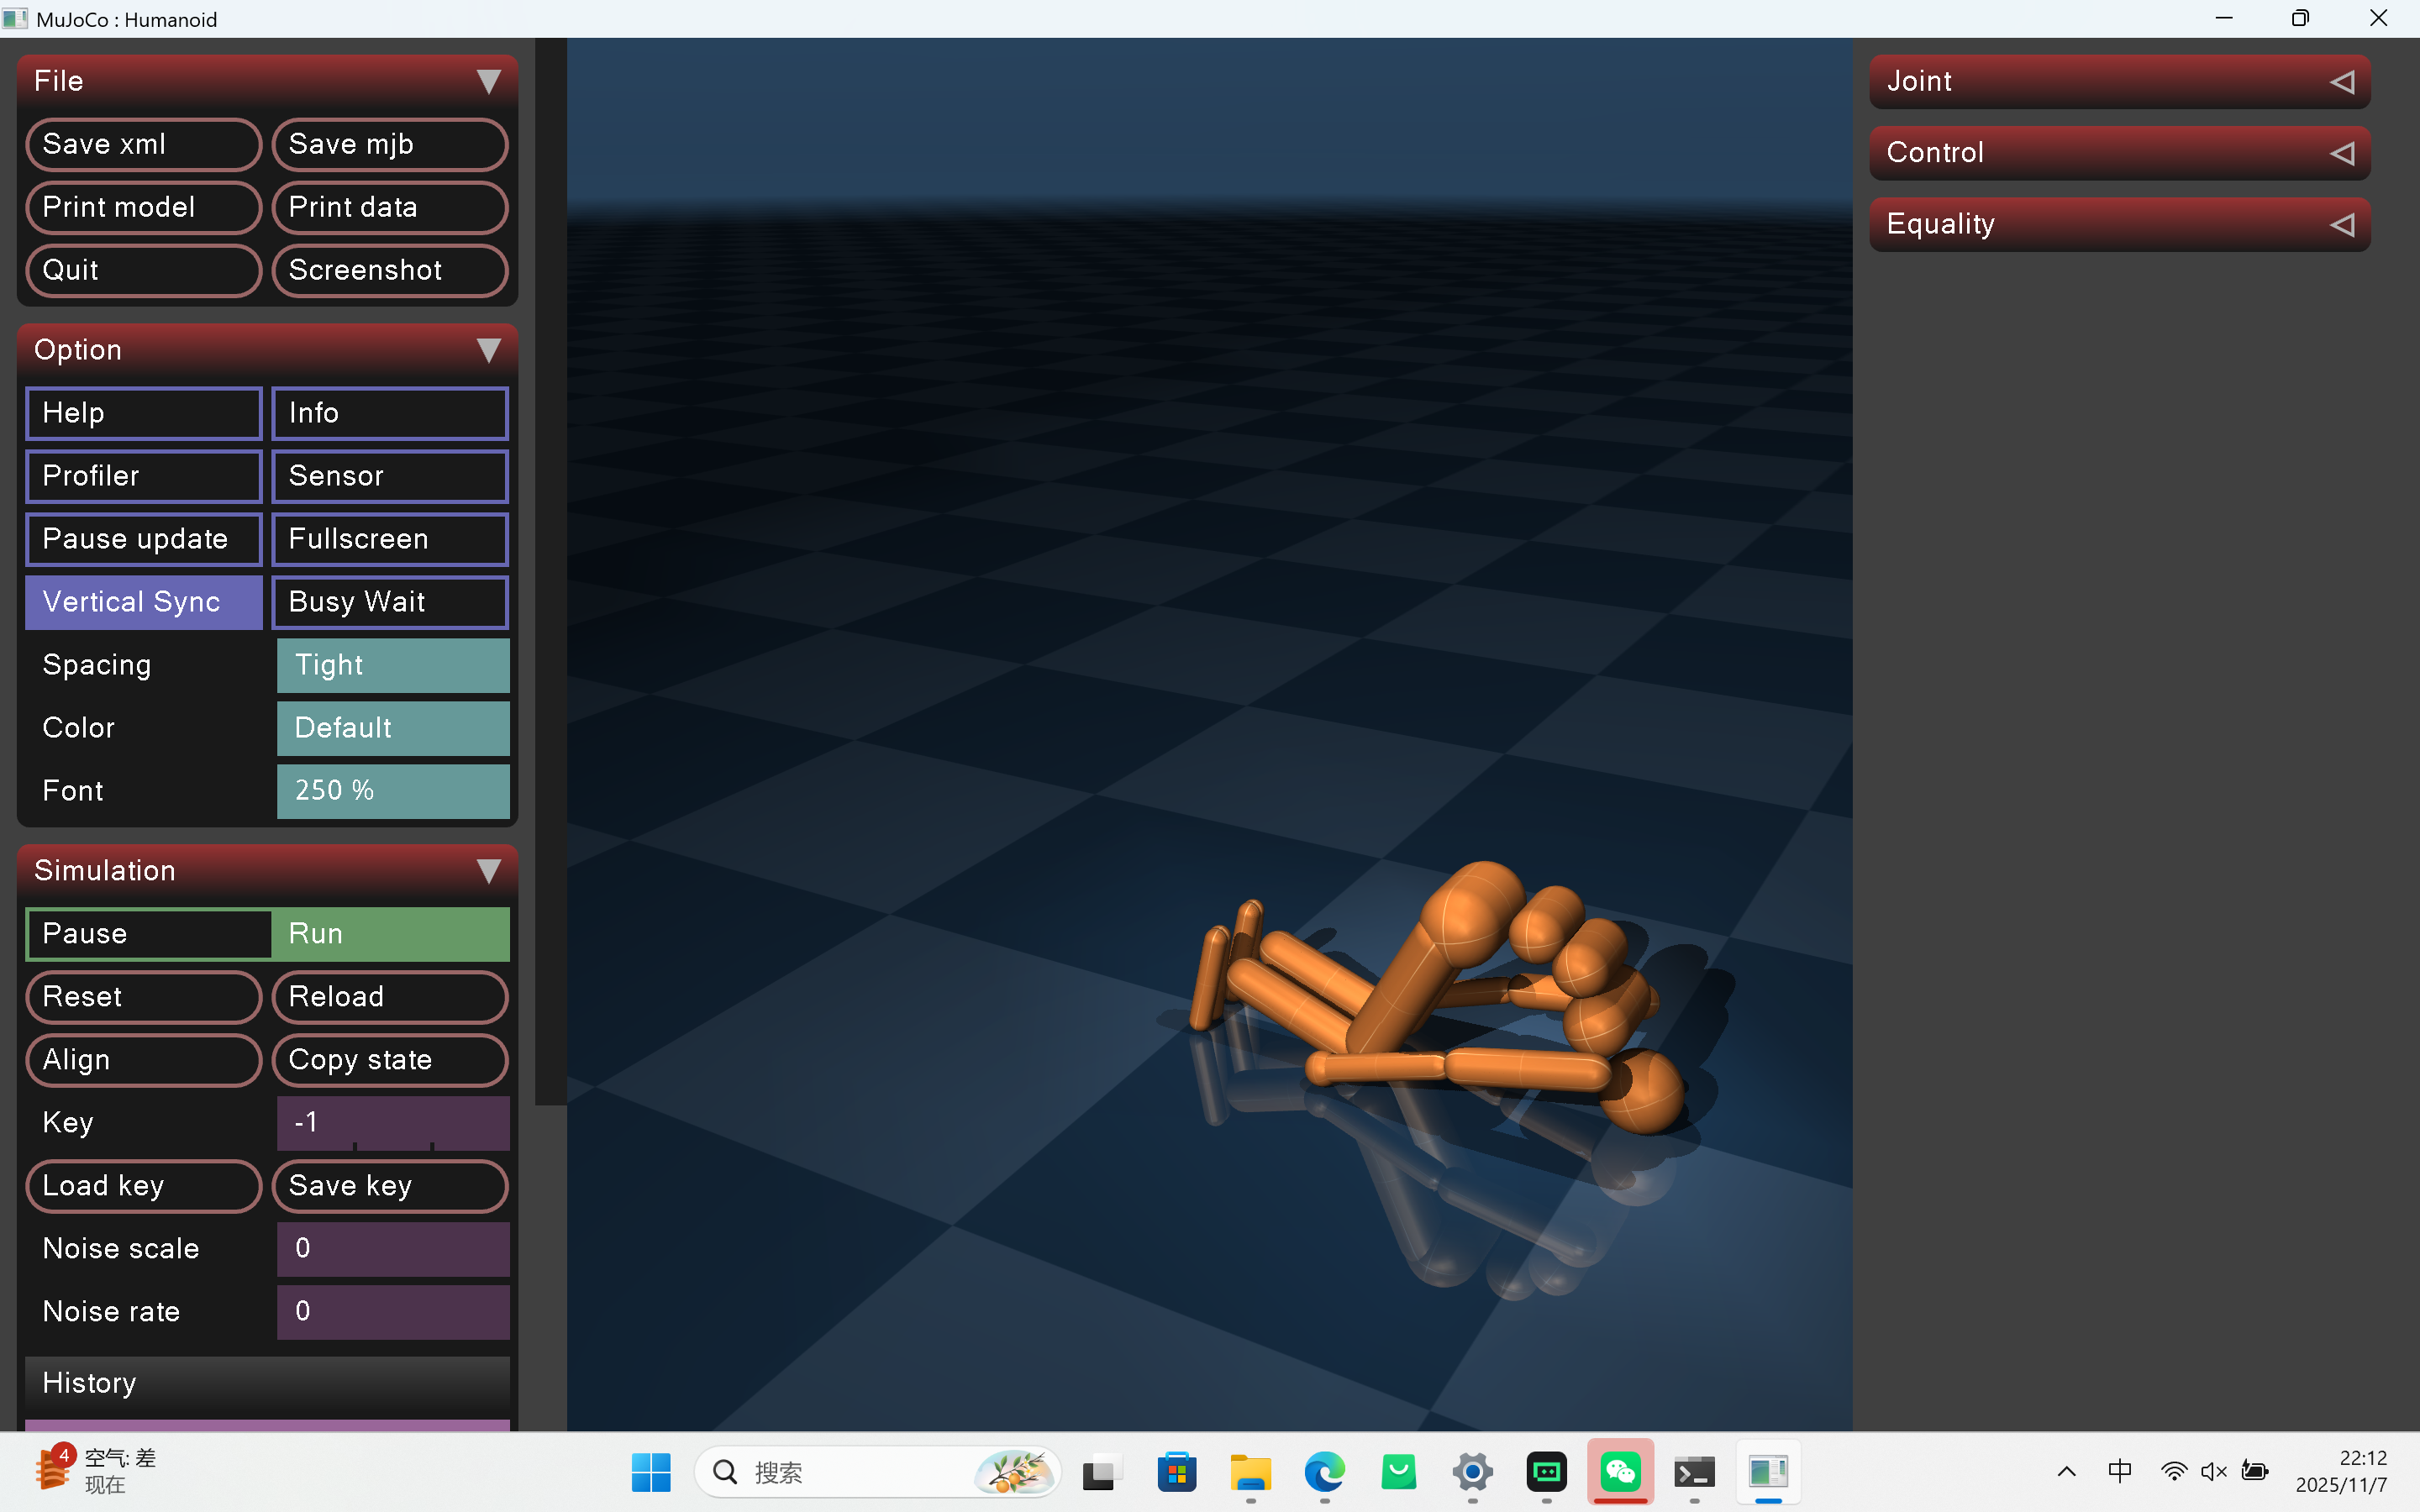The height and width of the screenshot is (1512, 2420).
Task: Launch Microsoft Edge from taskbar
Action: tap(1324, 1472)
